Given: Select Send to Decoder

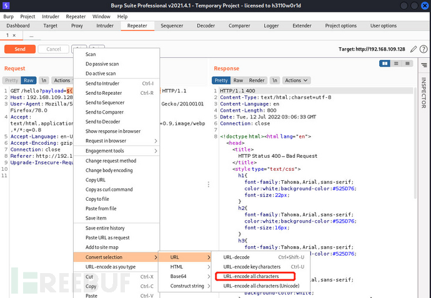Looking at the screenshot, I should (117, 122).
